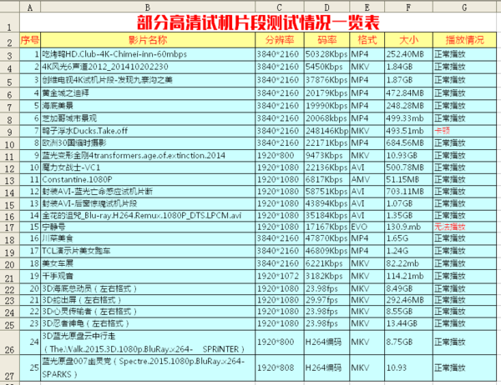The image size is (501, 385).
Task: Click the 影片名称 header cell
Action: (148, 40)
